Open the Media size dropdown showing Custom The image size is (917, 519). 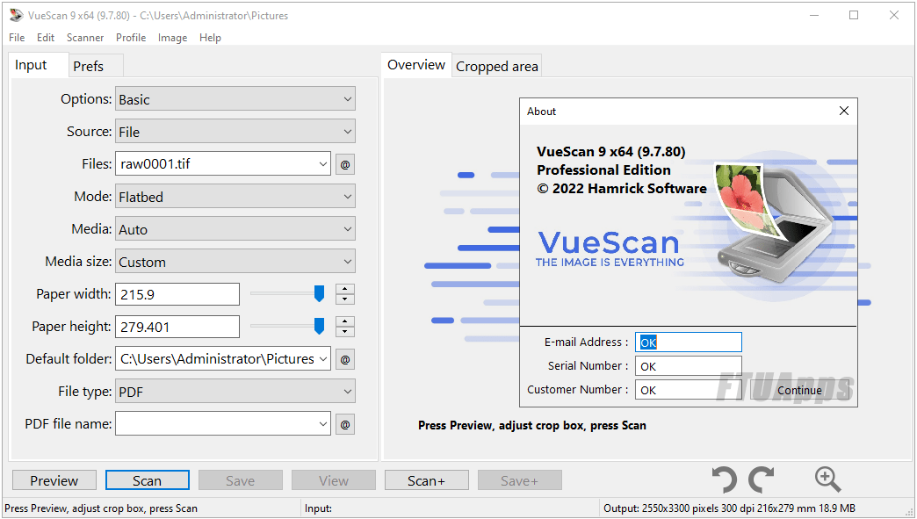235,261
